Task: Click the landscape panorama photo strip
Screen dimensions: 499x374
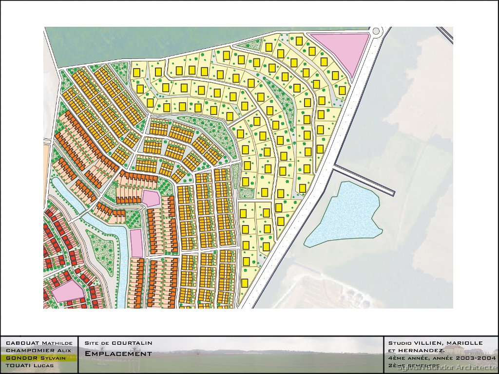Action: click(230, 355)
